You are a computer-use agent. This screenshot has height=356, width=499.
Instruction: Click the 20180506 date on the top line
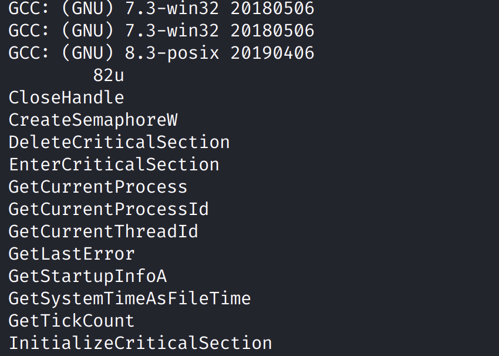coord(272,8)
